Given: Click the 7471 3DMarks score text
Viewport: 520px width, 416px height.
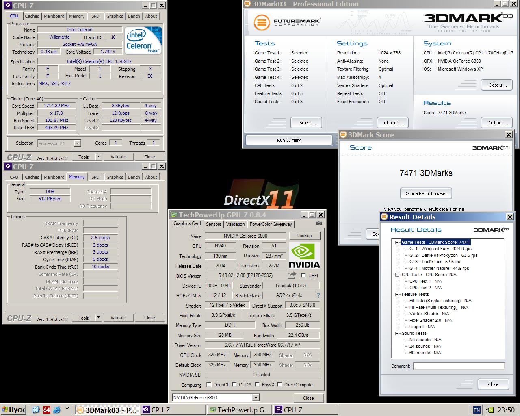Looking at the screenshot, I should pos(426,173).
